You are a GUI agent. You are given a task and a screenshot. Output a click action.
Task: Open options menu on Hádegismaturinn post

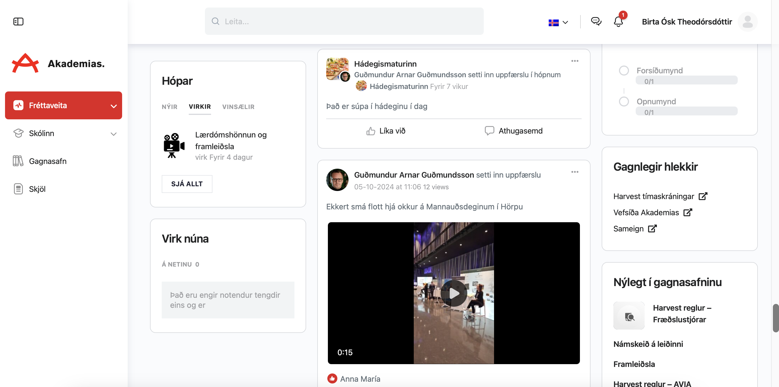pyautogui.click(x=575, y=61)
